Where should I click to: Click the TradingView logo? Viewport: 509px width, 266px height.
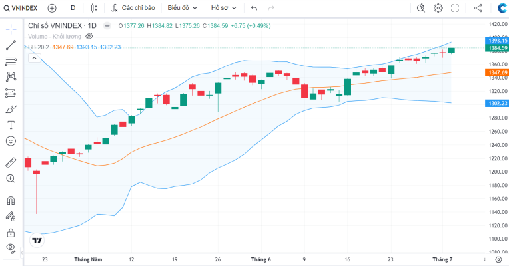(37, 241)
